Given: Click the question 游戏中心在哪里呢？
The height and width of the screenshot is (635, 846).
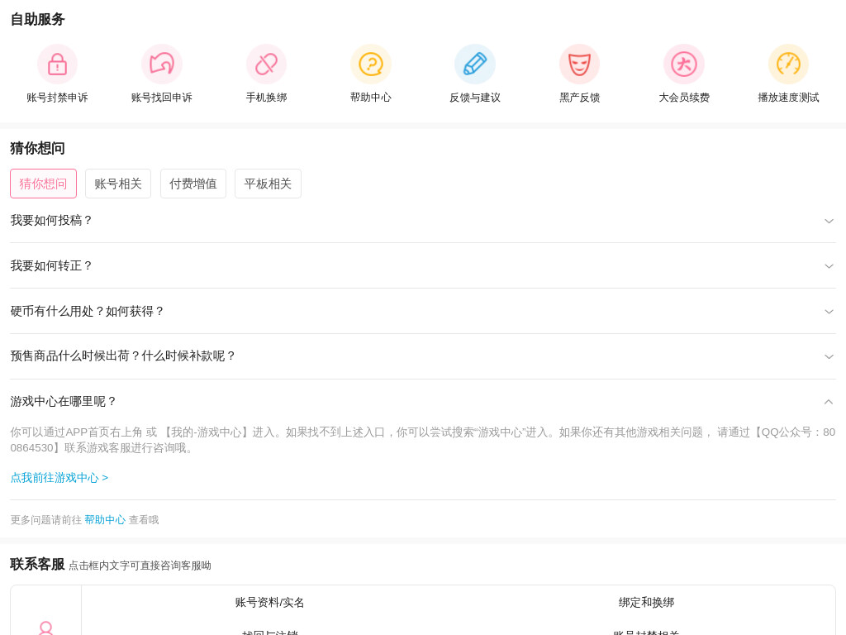Looking at the screenshot, I should click(63, 401).
